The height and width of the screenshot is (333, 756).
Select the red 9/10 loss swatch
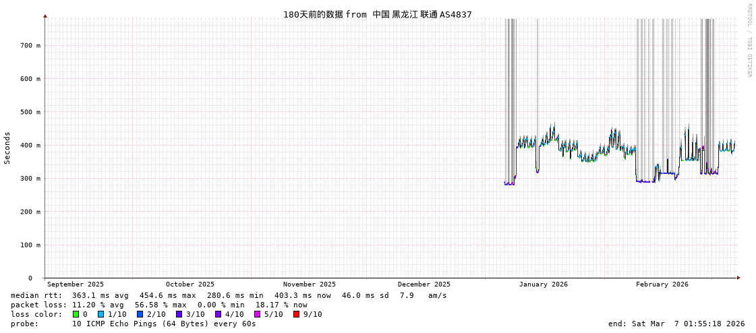[x=297, y=314]
